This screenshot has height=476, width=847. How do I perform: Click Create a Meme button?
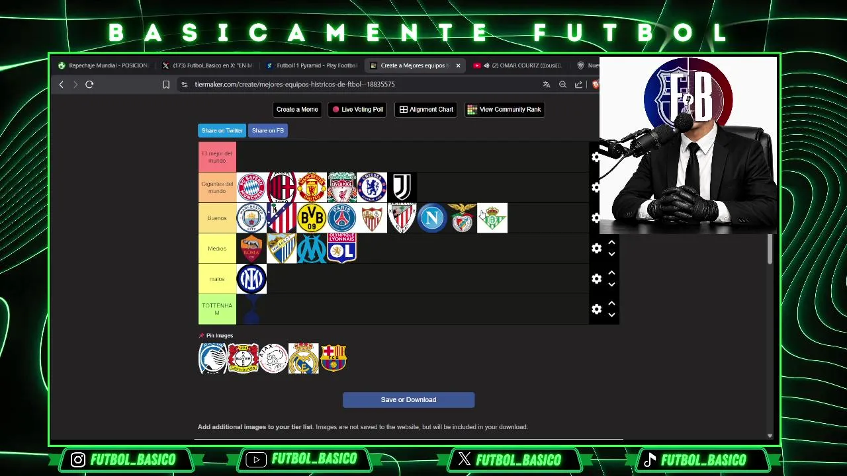[297, 110]
